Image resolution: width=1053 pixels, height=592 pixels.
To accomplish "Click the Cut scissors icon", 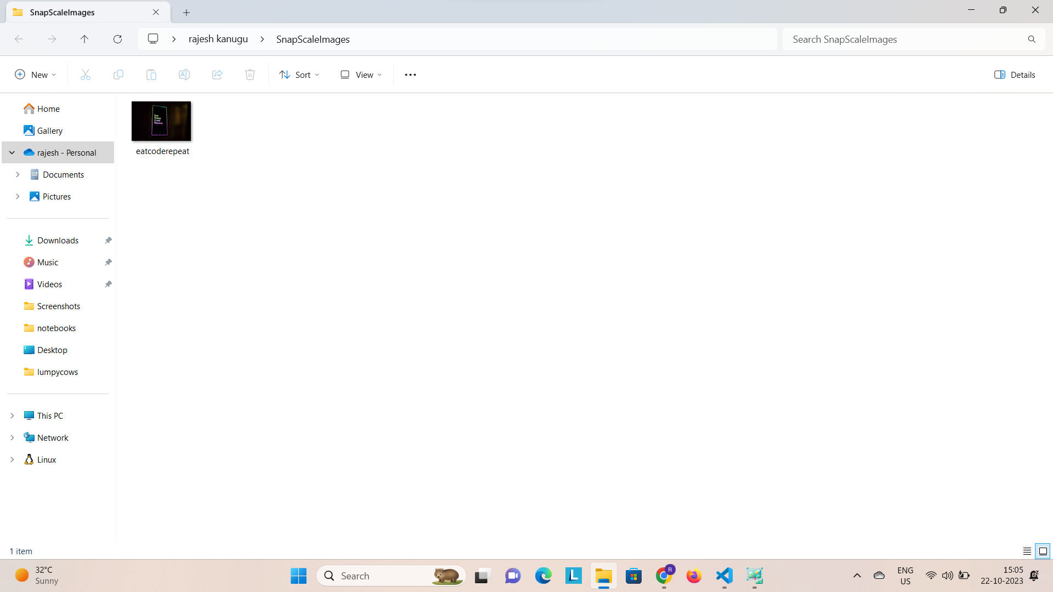I will [x=86, y=75].
